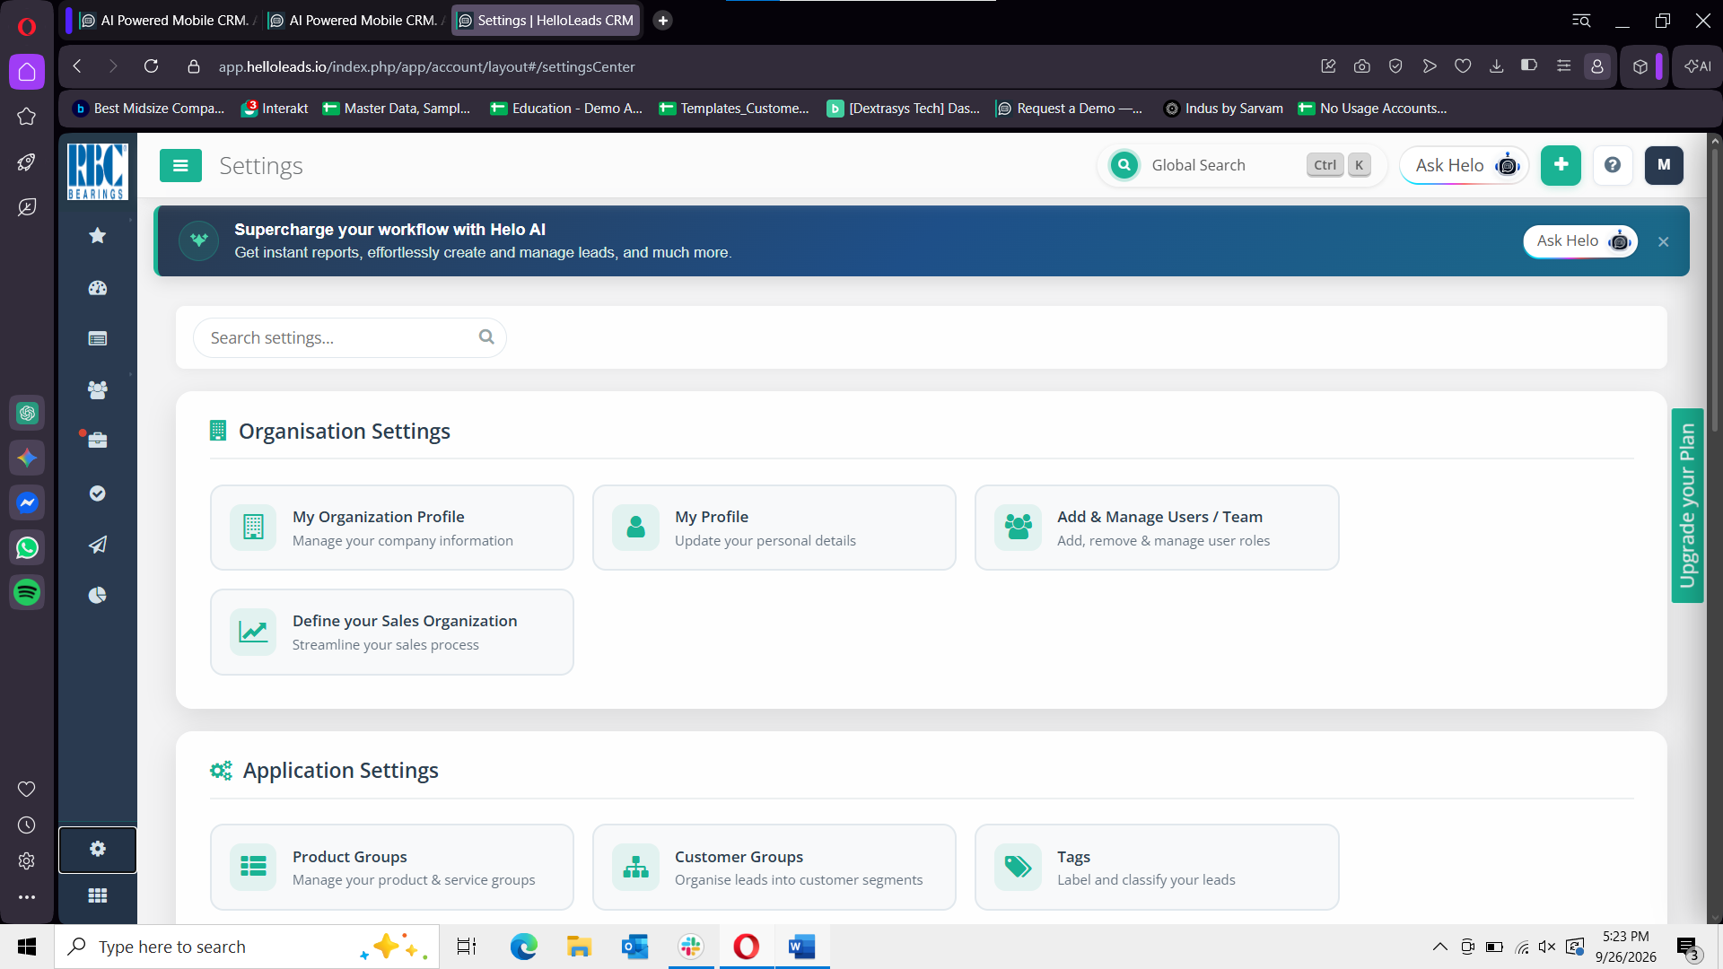The image size is (1723, 969).
Task: Open Upgrade your Plan side tab
Action: [1687, 506]
